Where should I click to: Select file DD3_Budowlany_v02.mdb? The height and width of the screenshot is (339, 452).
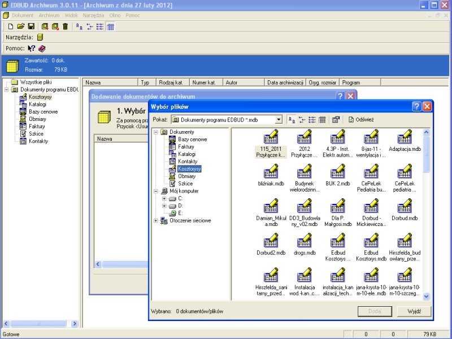tap(305, 213)
